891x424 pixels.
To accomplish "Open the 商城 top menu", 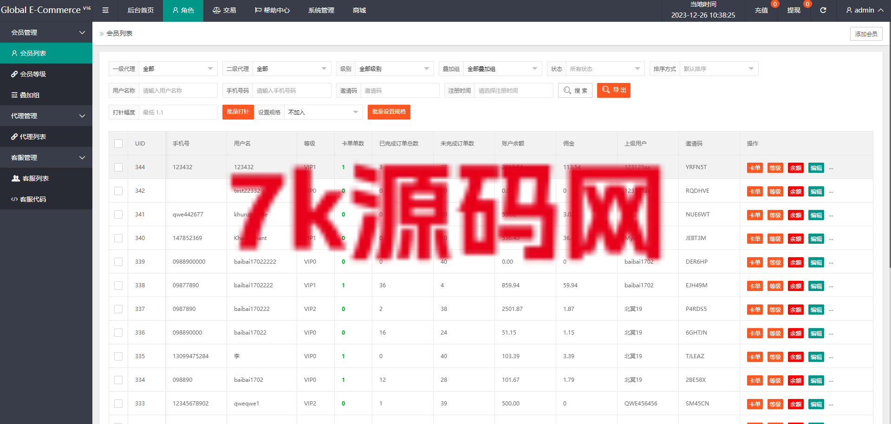I will coord(359,10).
